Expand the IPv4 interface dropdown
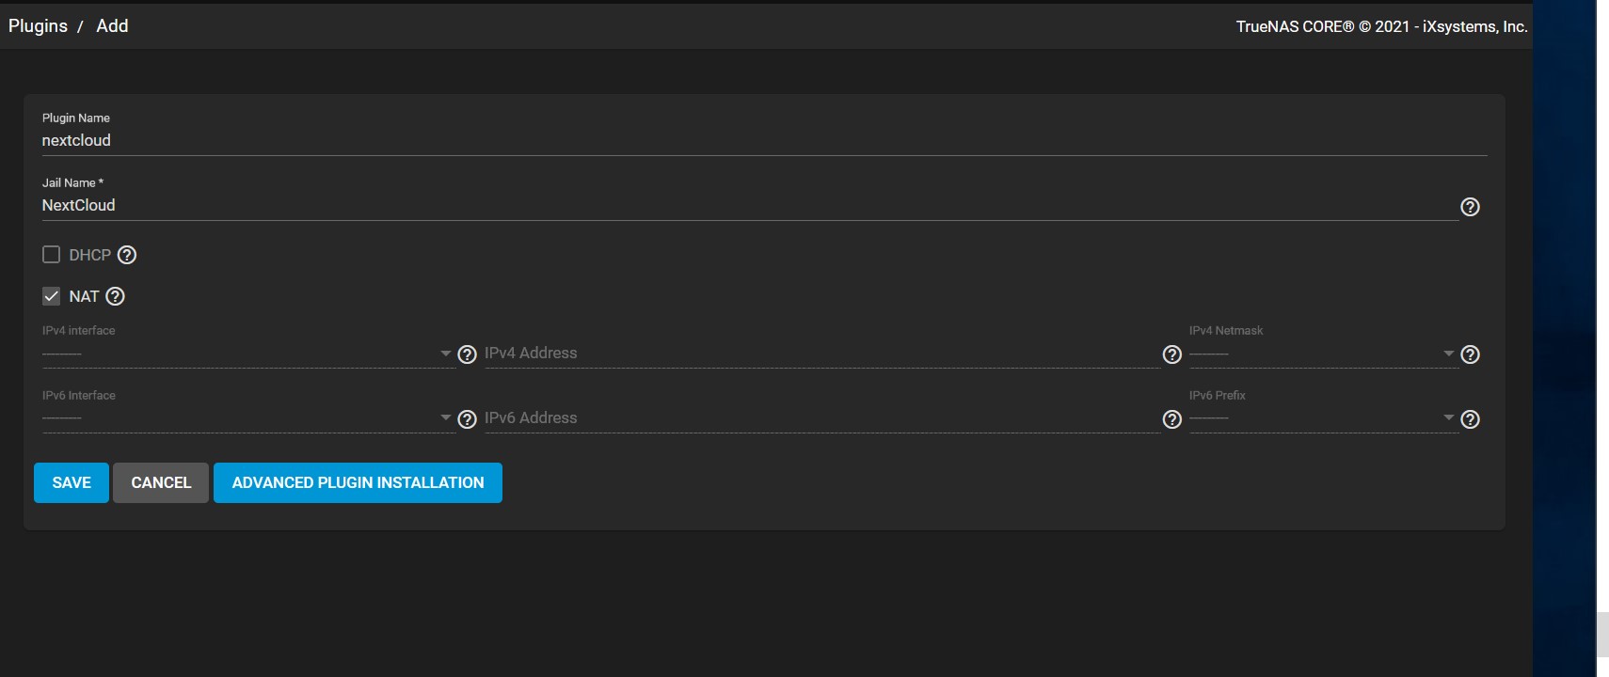The image size is (1609, 677). (x=247, y=354)
